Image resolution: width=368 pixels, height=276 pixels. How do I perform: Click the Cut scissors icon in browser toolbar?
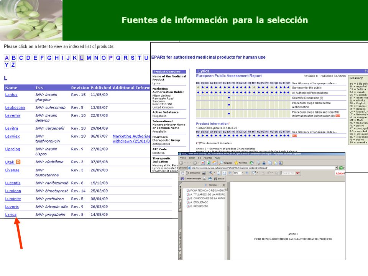(264, 163)
